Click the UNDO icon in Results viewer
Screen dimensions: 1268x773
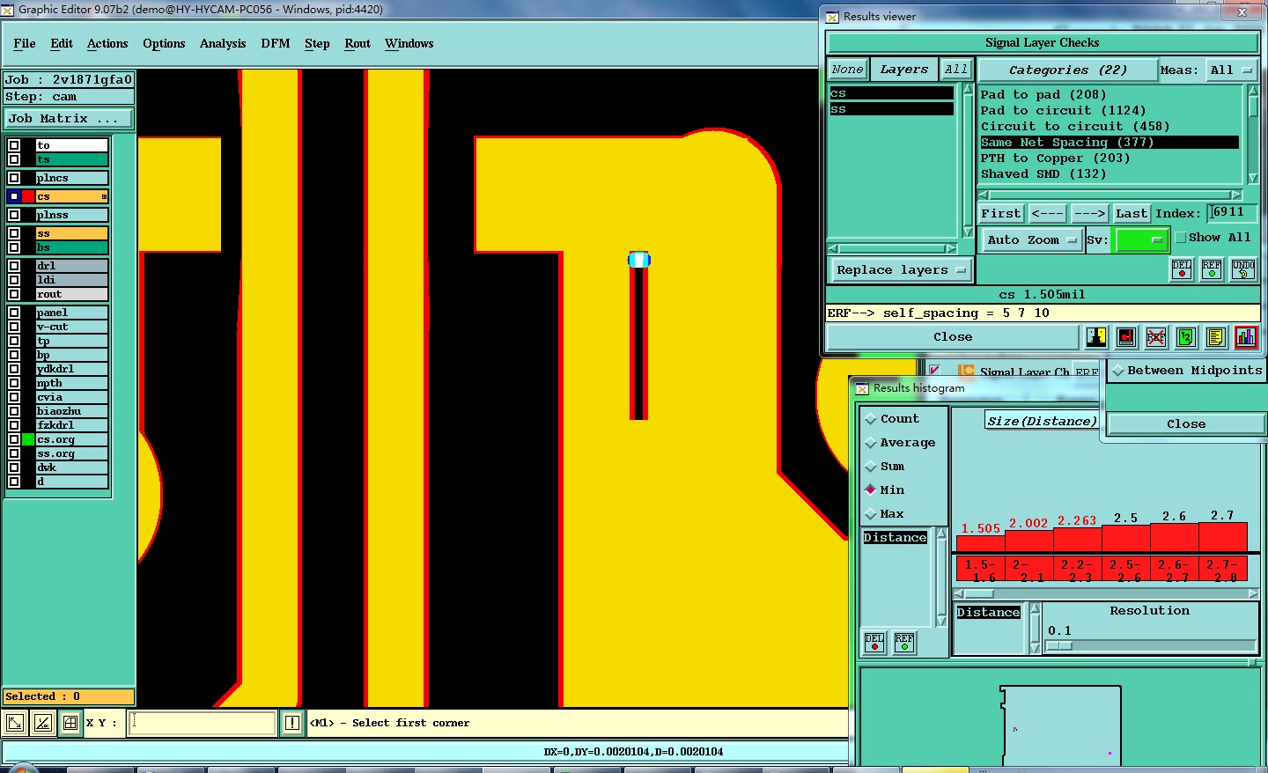(1243, 269)
